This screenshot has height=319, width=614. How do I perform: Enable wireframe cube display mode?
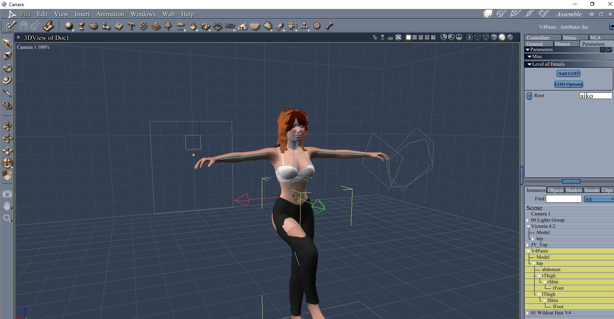tap(486, 38)
